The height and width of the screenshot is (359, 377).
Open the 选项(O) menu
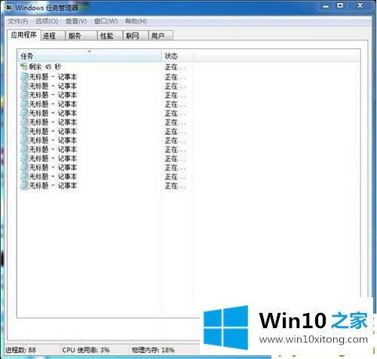tap(47, 21)
